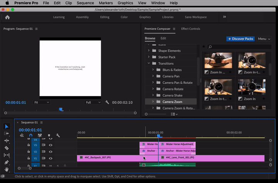Show more workspaces overflow chevron
Image resolution: width=278 pixels, height=183 pixels.
pyautogui.click(x=224, y=17)
